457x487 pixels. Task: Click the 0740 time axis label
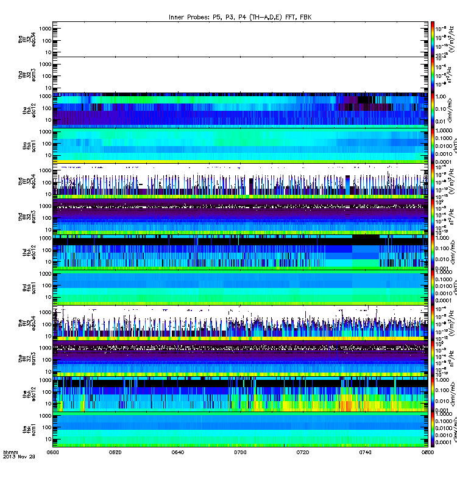[x=365, y=452]
